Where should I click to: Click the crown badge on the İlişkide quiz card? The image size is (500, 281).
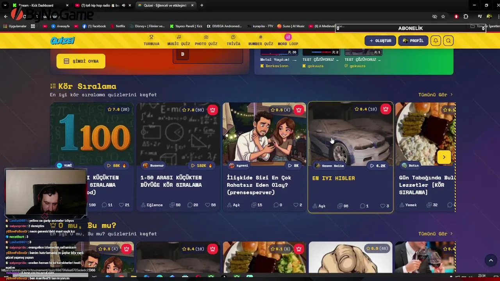pyautogui.click(x=299, y=110)
